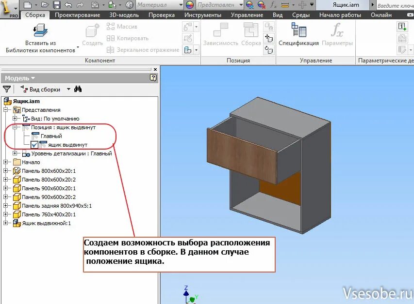Viewport: 414px width, 304px height.
Task: Open the Inventor application menu button
Action: pos(9,9)
